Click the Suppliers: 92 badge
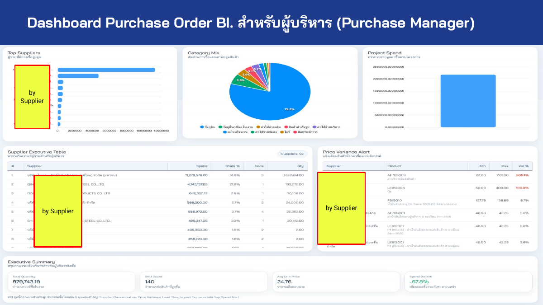Screen dimensions: 543x305 click(292, 154)
